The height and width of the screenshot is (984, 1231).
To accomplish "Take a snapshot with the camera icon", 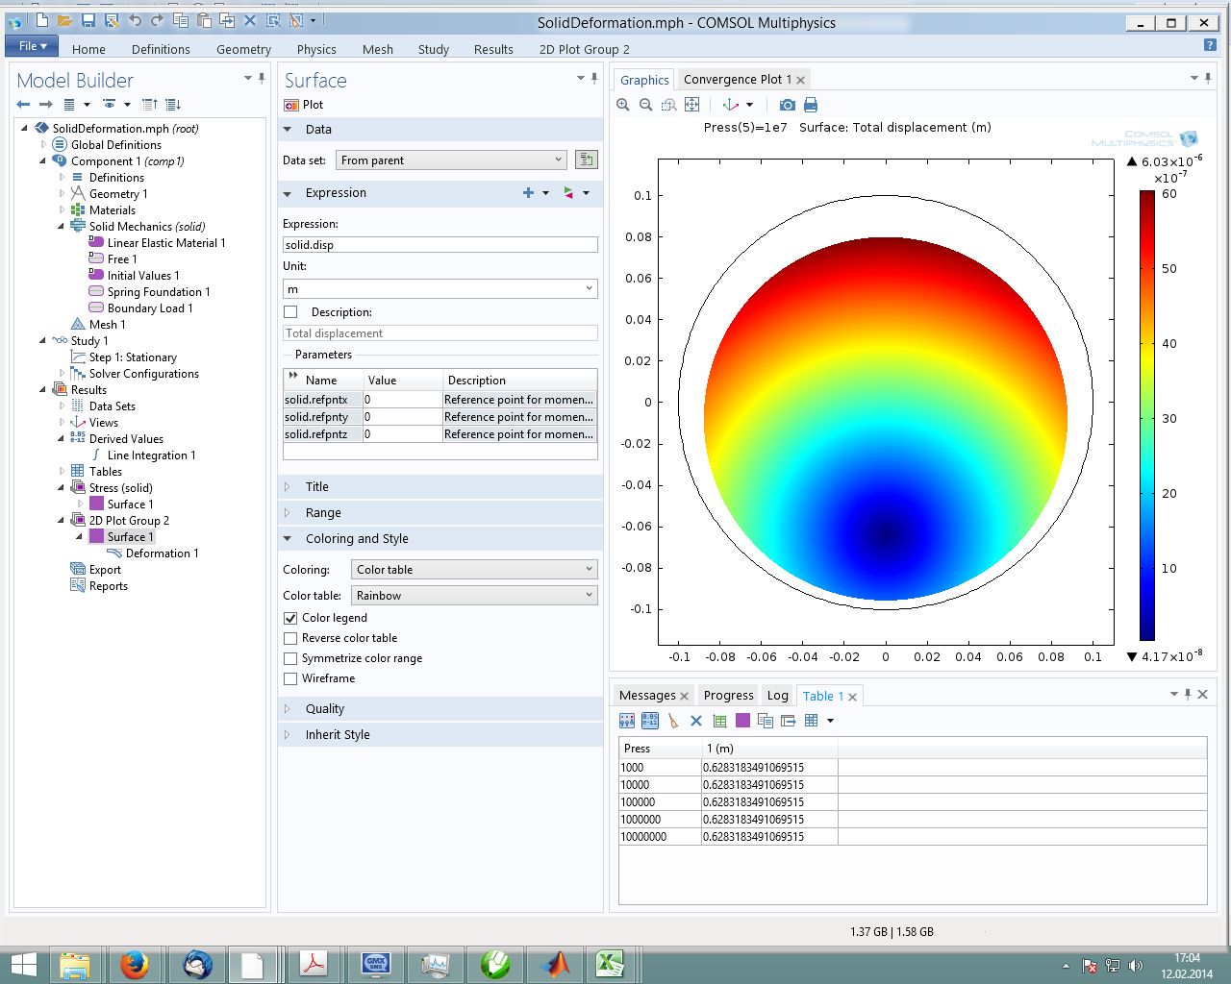I will click(788, 105).
